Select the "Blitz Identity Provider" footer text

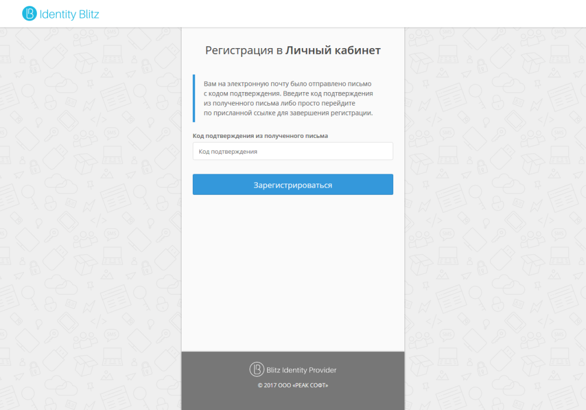(x=301, y=370)
